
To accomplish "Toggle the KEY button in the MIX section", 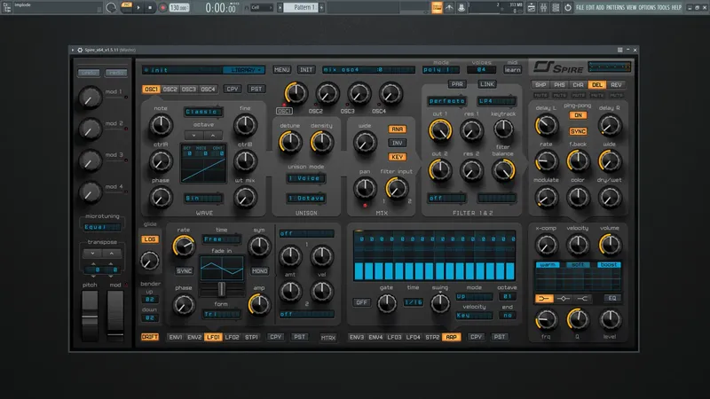I will point(397,157).
